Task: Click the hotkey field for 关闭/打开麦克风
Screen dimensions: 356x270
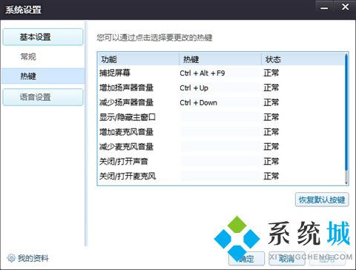Action: [x=220, y=176]
